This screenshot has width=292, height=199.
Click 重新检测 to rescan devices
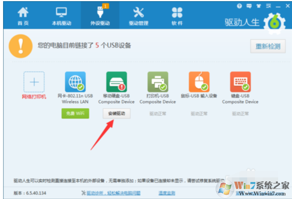point(268,46)
